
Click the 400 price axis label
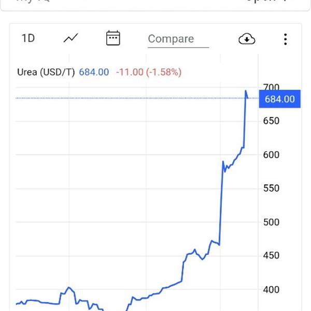[272, 289]
